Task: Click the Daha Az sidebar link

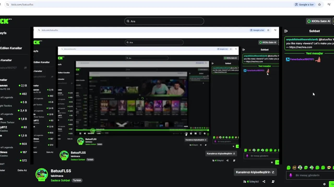Action: (x=22, y=170)
